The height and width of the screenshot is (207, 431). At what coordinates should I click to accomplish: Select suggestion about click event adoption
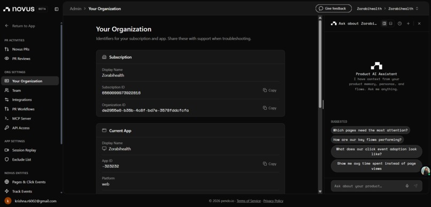(x=376, y=152)
